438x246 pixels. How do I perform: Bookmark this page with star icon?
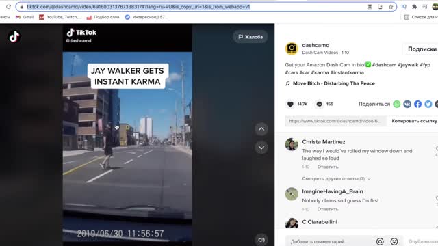pos(391,7)
